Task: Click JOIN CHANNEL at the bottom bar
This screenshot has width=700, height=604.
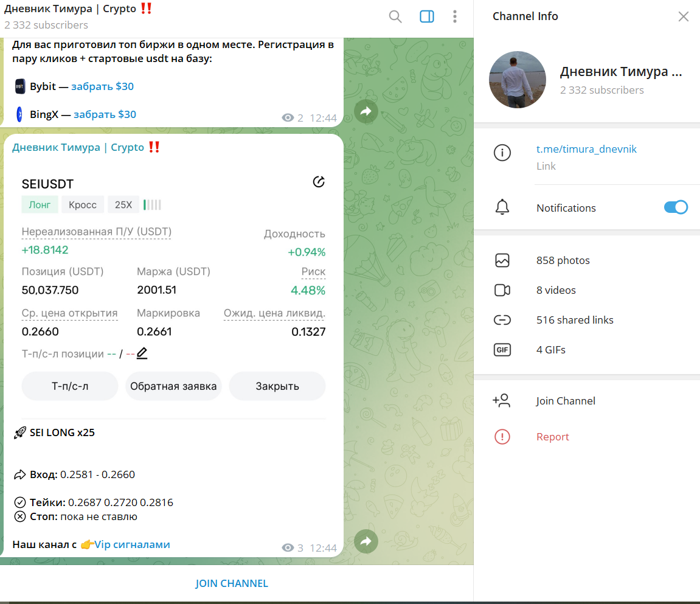Action: [232, 583]
